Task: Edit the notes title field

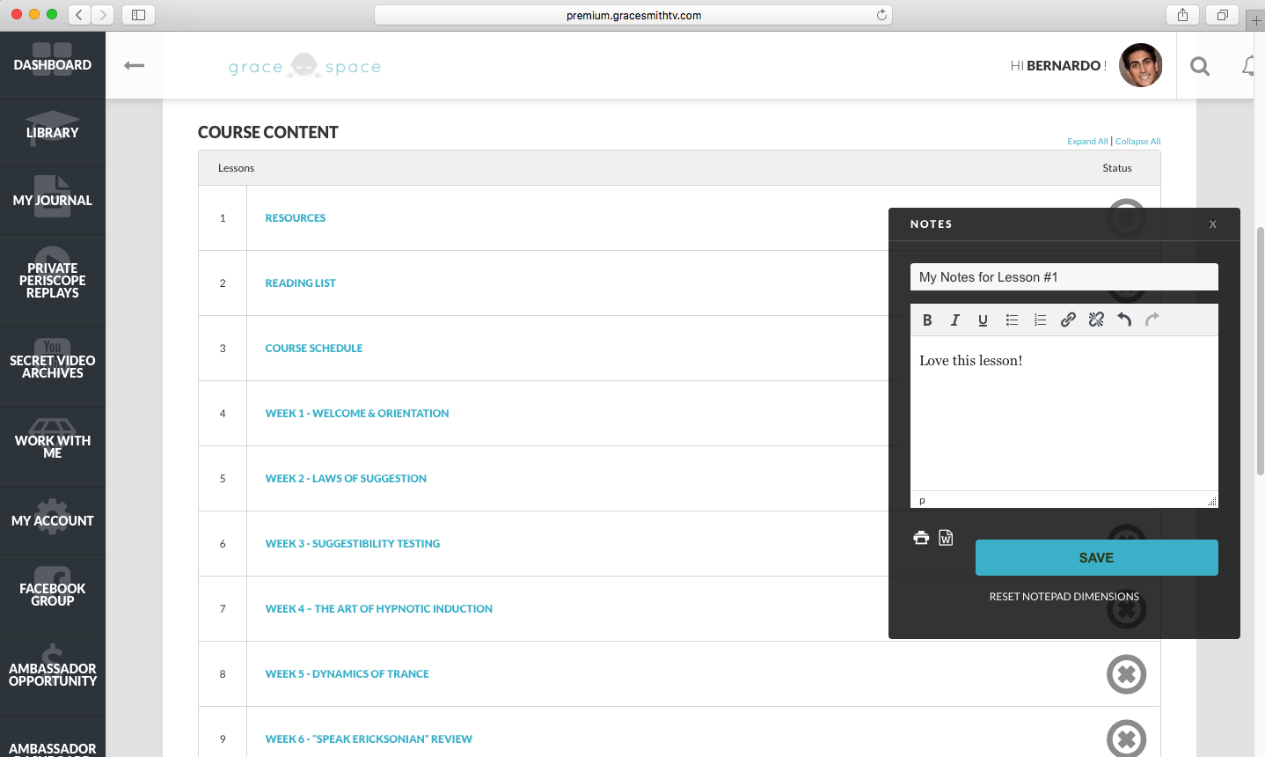Action: pos(1064,277)
